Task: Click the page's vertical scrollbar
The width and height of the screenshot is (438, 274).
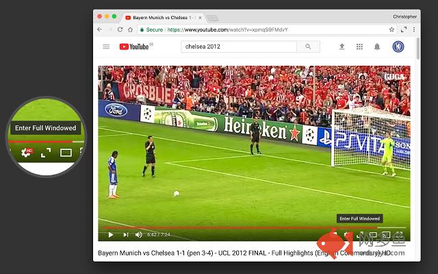Action: (x=418, y=49)
